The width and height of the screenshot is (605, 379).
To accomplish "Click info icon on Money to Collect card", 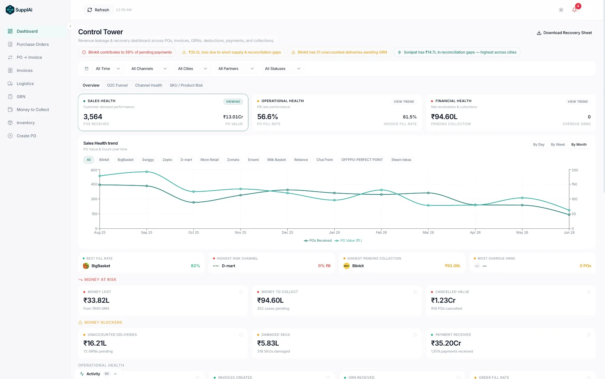I will pos(415,292).
